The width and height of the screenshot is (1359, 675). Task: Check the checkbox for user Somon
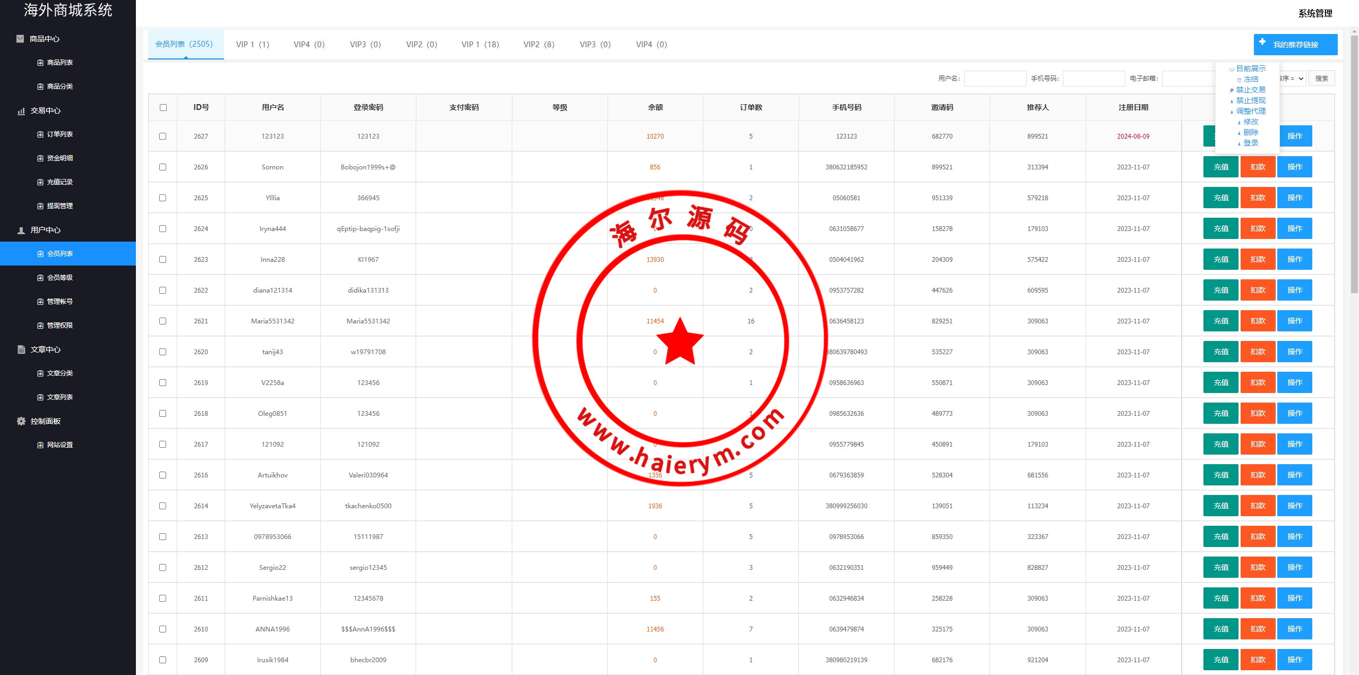pyautogui.click(x=163, y=167)
